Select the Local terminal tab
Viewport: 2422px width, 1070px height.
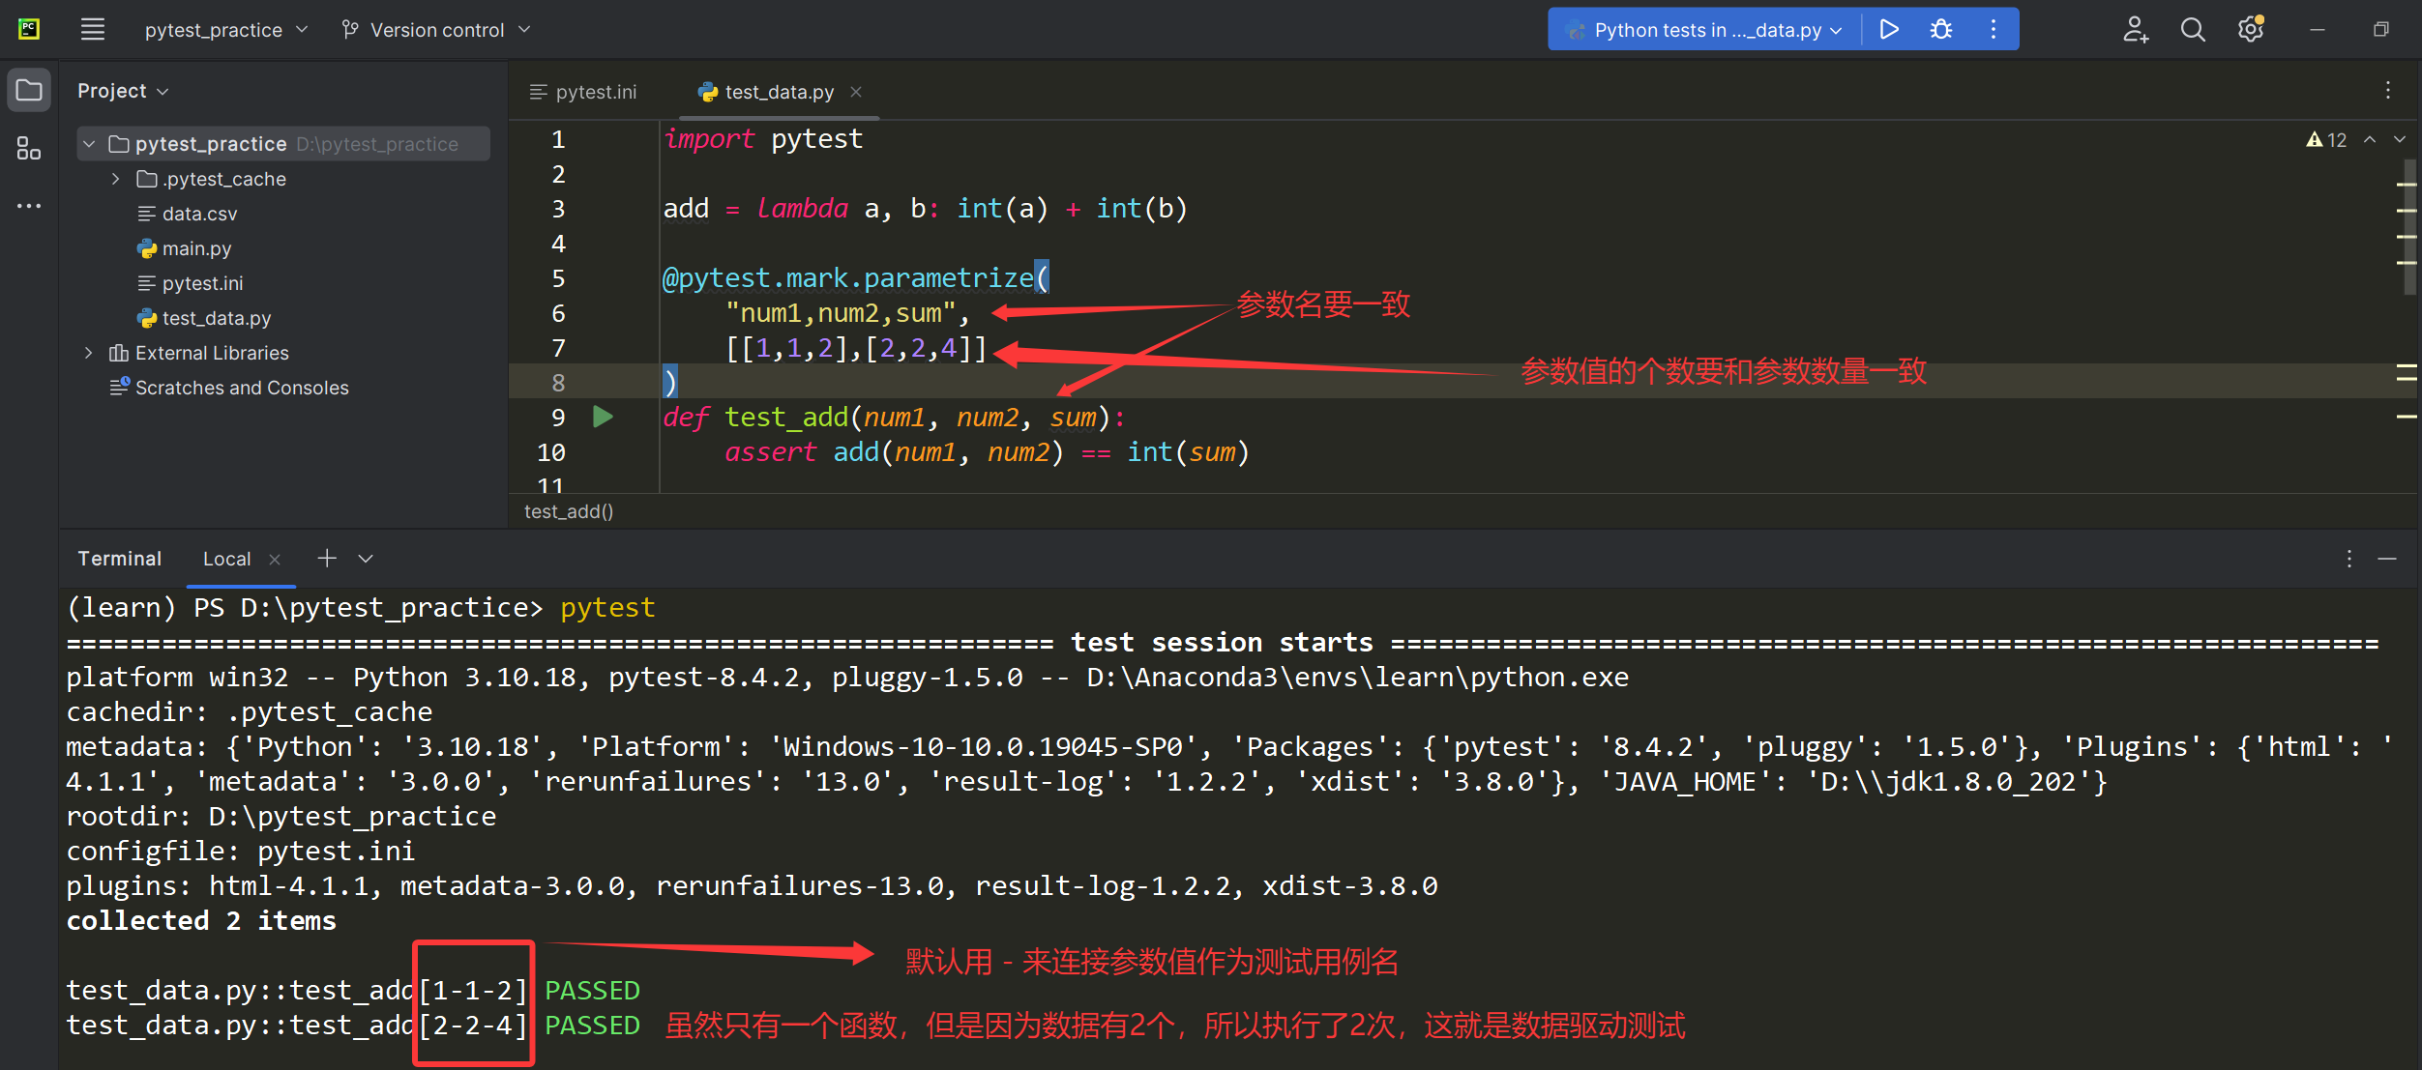pyautogui.click(x=226, y=559)
